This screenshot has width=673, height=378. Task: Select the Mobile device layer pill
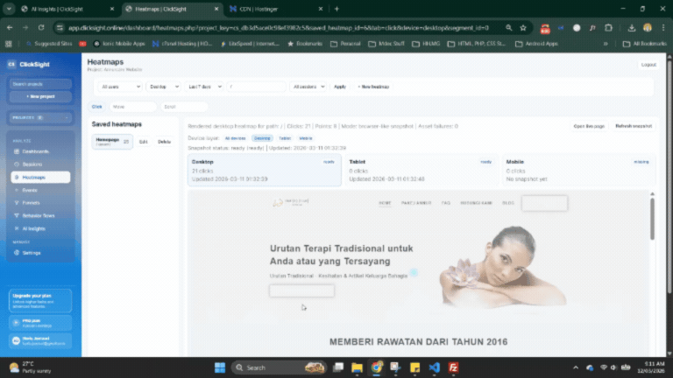pyautogui.click(x=305, y=138)
